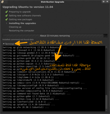Click the terminal line for libboost-serialization1.42.0

click(x=42, y=72)
